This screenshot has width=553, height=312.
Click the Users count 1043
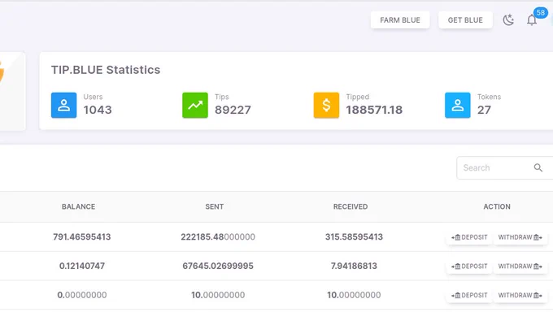(98, 110)
